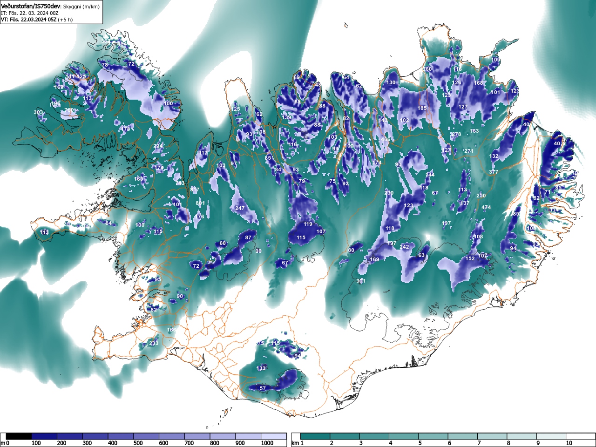The height and width of the screenshot is (447, 596).
Task: Click the darkest teal 1–2 km legend swatch
Action: (x=316, y=436)
